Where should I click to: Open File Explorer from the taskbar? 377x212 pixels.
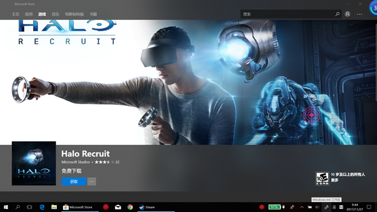54,207
